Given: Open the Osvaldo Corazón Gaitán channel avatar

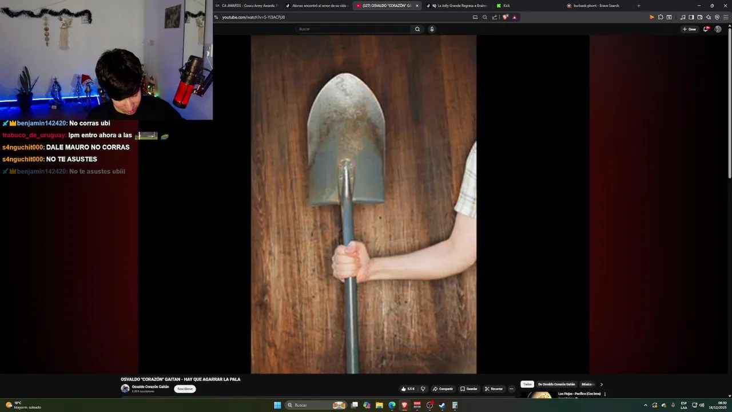Looking at the screenshot, I should [x=125, y=389].
